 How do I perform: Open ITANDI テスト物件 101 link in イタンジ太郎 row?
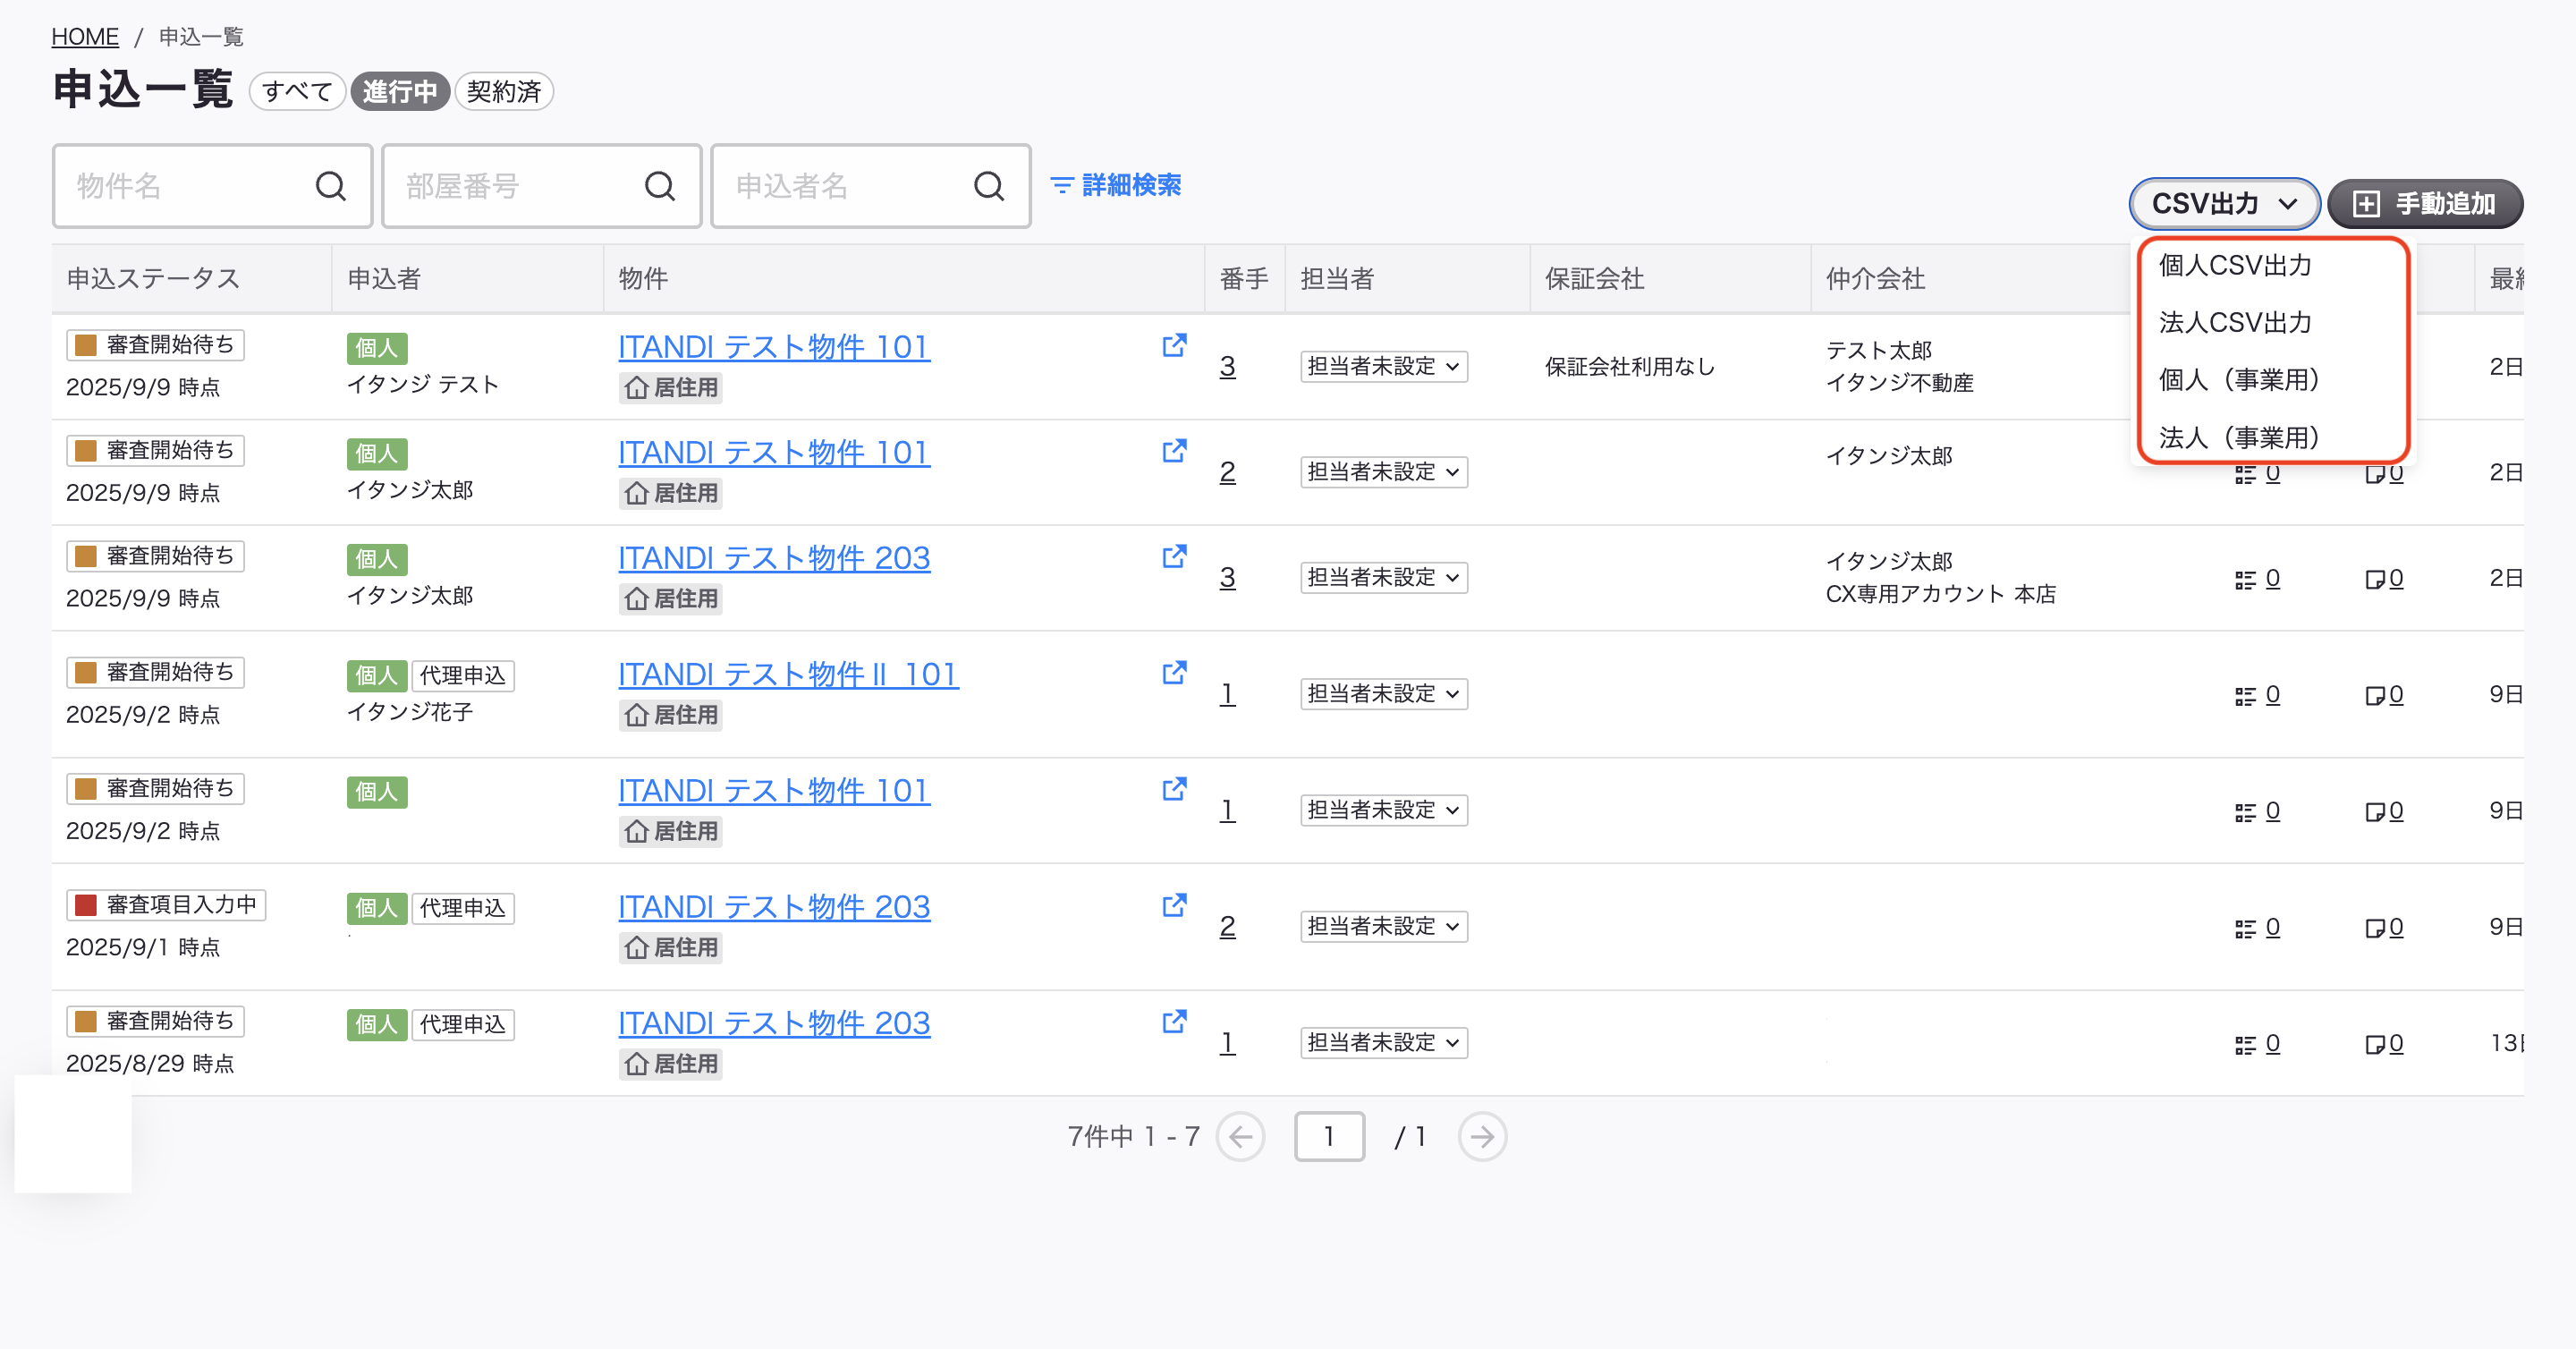coord(774,452)
